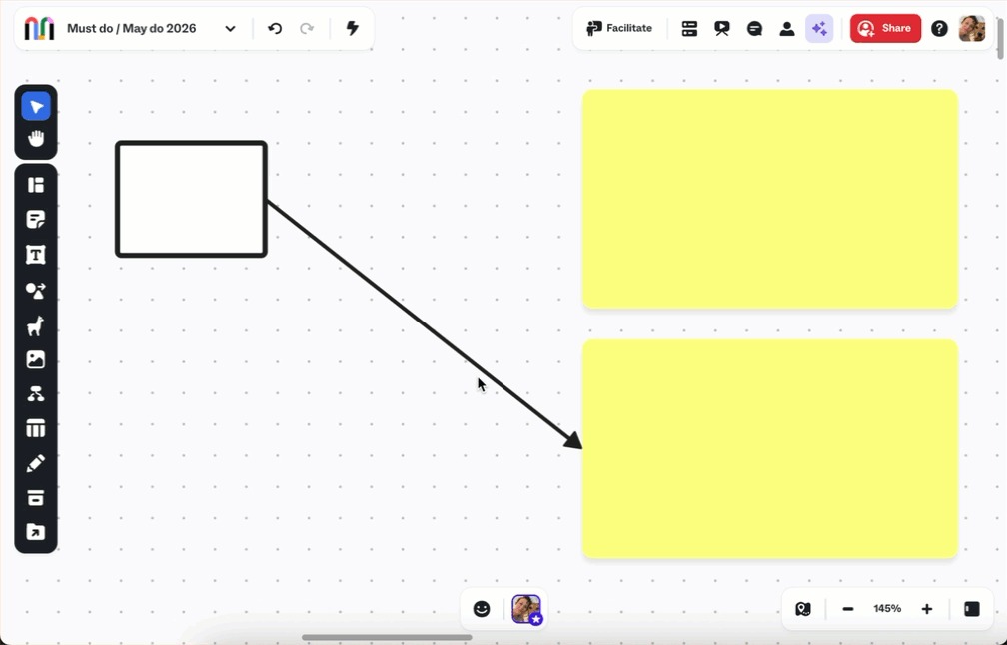Click the 145% zoom level
The width and height of the screenshot is (1007, 645).
coord(887,608)
